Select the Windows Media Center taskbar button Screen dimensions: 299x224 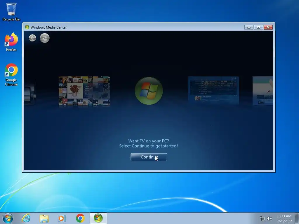(98, 218)
